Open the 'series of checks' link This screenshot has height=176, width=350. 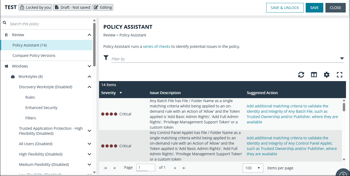[x=156, y=46]
